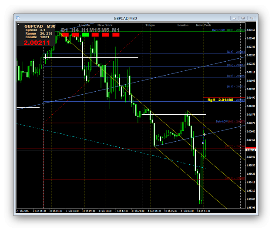Click the 2 Feb 2016 time axis label
272x229 pixels.
click(23, 211)
